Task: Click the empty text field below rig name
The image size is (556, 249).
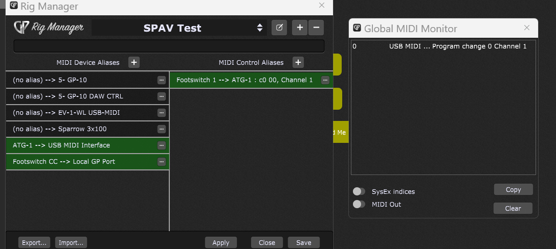Action: click(x=169, y=46)
